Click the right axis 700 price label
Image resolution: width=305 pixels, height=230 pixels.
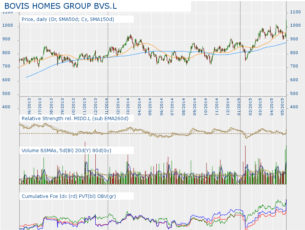coord(294,66)
